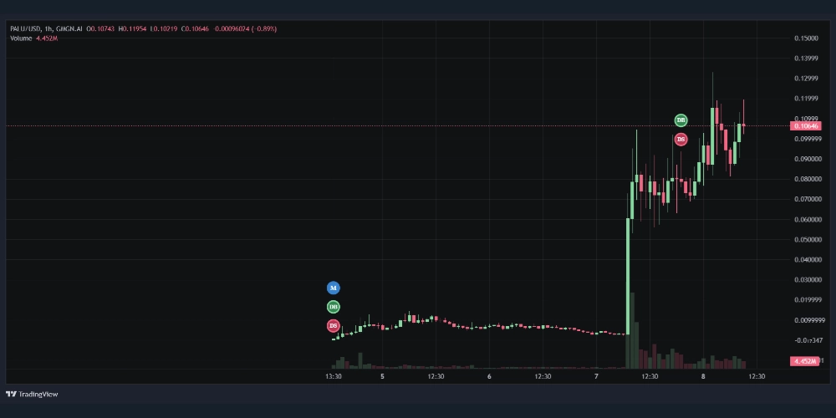This screenshot has width=836, height=418.
Task: Click date label 6 on time axis
Action: tap(489, 377)
